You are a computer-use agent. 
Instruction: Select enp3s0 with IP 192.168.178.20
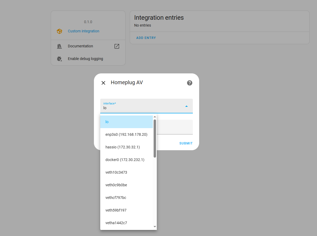127,134
